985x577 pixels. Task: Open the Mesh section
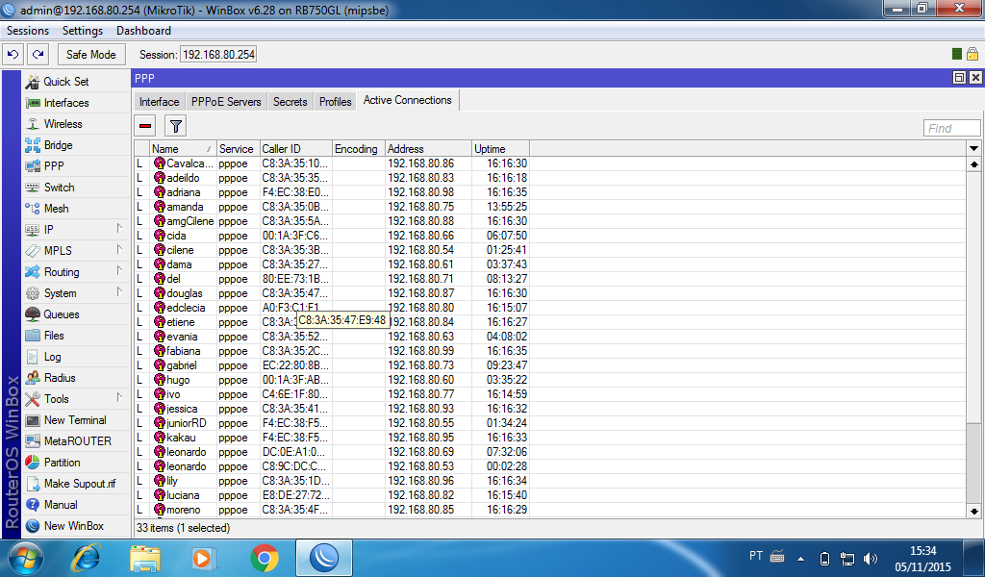tap(75, 209)
